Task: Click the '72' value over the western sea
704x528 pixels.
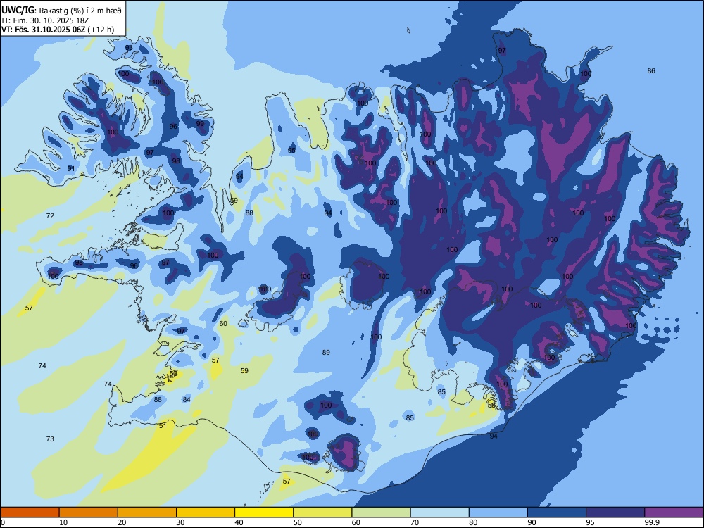Action: [x=50, y=216]
